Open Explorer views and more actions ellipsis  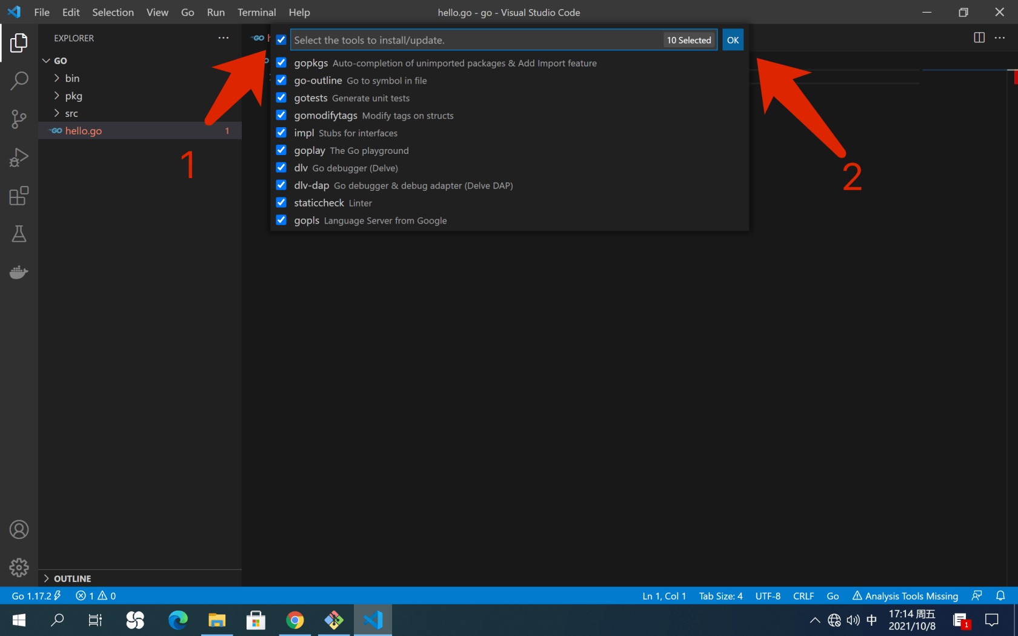pyautogui.click(x=224, y=38)
